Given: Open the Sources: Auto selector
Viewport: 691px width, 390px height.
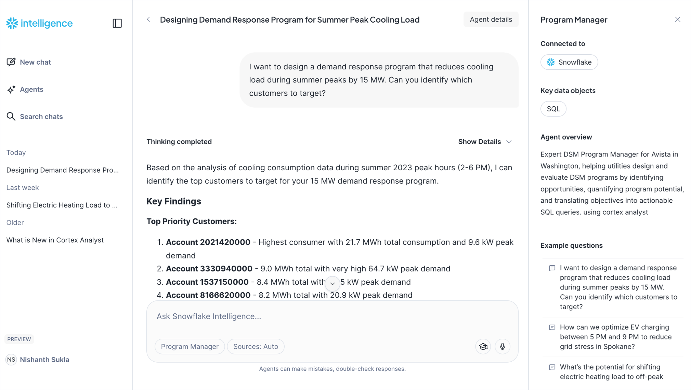Looking at the screenshot, I should [x=256, y=347].
